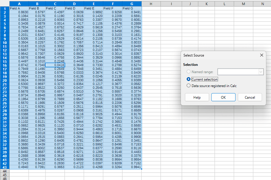The width and height of the screenshot is (271, 180).
Task: Select row 16 header
Action: [5, 65]
